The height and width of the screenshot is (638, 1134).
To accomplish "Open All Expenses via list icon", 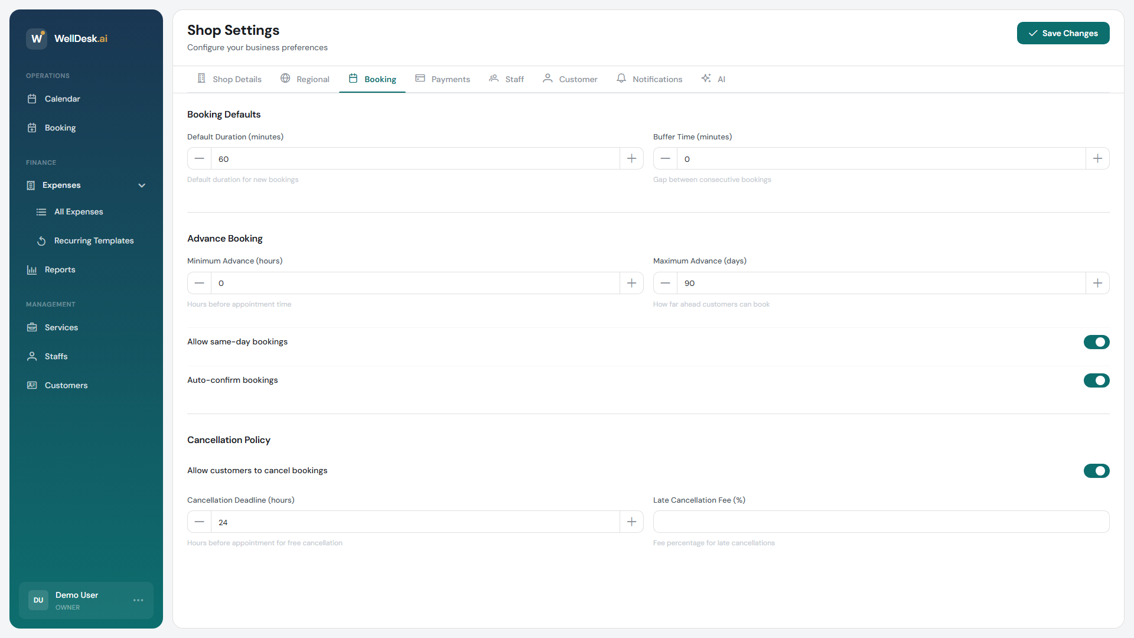I will click(x=41, y=211).
